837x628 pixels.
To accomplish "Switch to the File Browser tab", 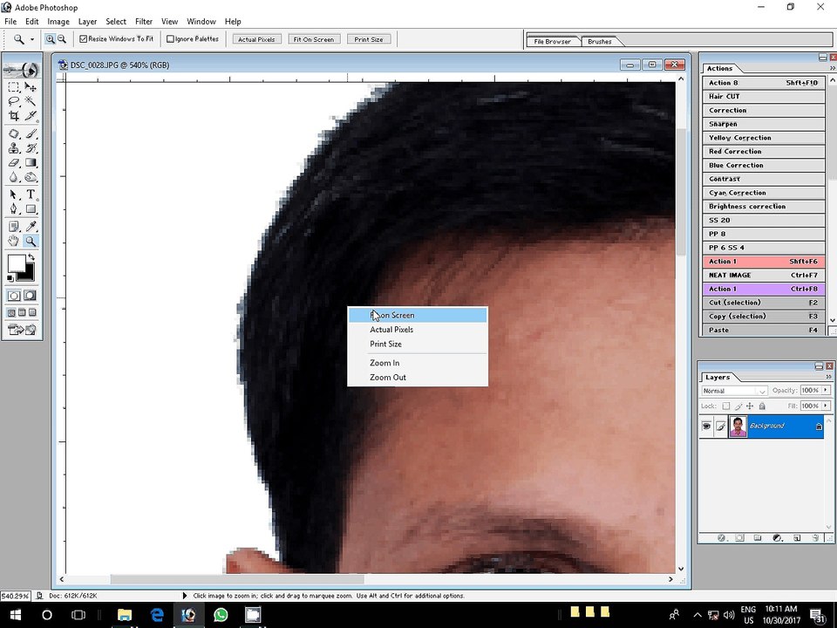I will click(x=553, y=41).
